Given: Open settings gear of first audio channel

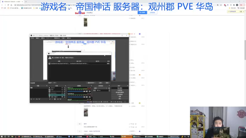Looking at the screenshot, I should (90, 91).
